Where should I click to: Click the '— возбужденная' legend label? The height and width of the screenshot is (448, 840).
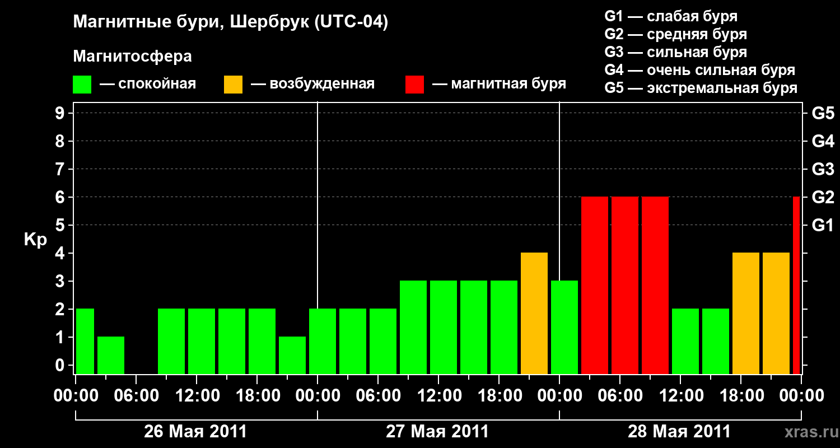(312, 84)
